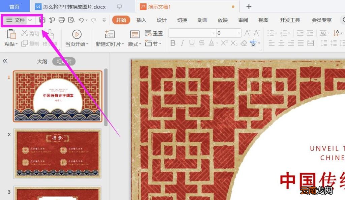Click the Increase Indent icon
Image resolution: width=345 pixels, height=200 pixels.
[x=310, y=33]
